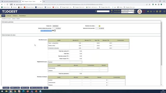166x93 pixels.
Task: Click the calendar icon in header
Action: pos(157,11)
